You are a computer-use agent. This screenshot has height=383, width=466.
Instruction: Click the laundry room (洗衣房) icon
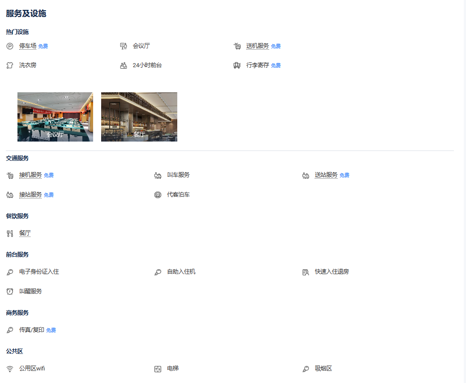[10, 65]
